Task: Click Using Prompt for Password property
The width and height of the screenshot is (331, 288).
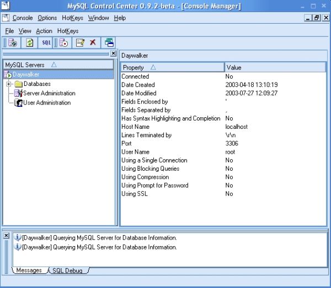Action: click(x=155, y=186)
